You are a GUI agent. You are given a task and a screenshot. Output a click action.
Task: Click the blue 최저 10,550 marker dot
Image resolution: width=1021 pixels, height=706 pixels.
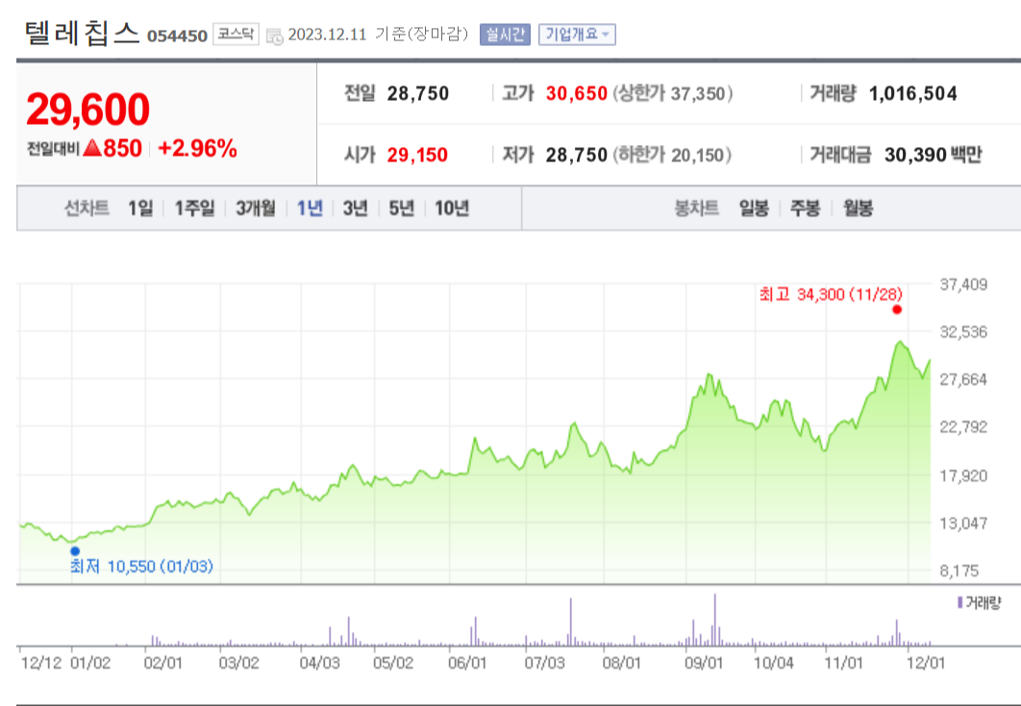click(x=75, y=551)
